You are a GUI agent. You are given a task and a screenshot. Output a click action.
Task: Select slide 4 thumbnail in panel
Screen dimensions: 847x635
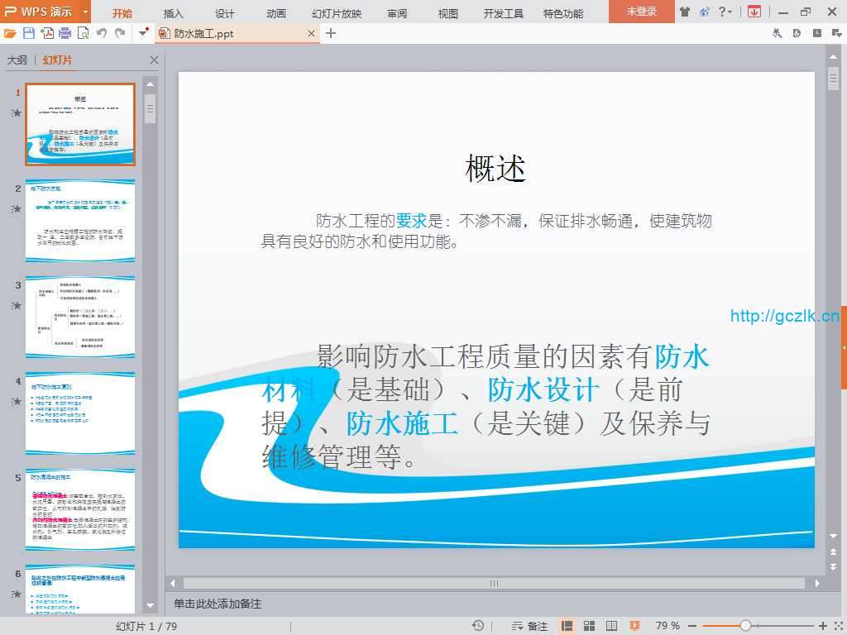[x=79, y=413]
